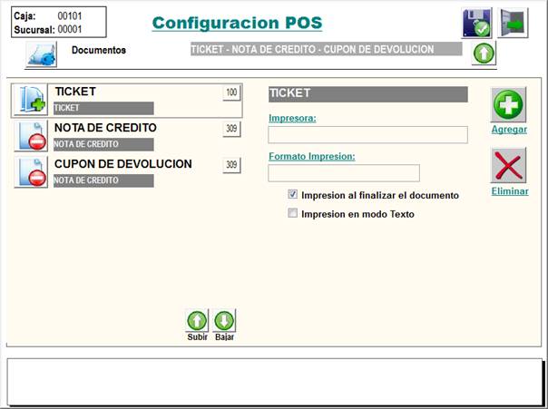Click the green plus Agregar icon
Screen dimensions: 548x409
click(x=508, y=104)
